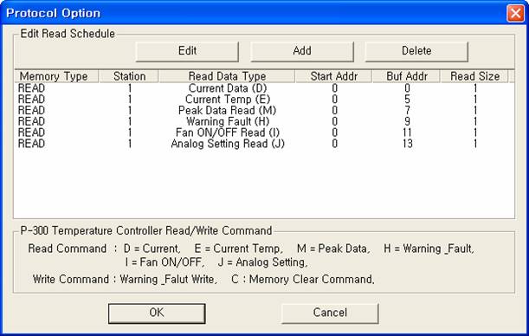Screen dimensions: 529x336
Task: Select the Current Temp (E) row
Action: tap(264, 100)
